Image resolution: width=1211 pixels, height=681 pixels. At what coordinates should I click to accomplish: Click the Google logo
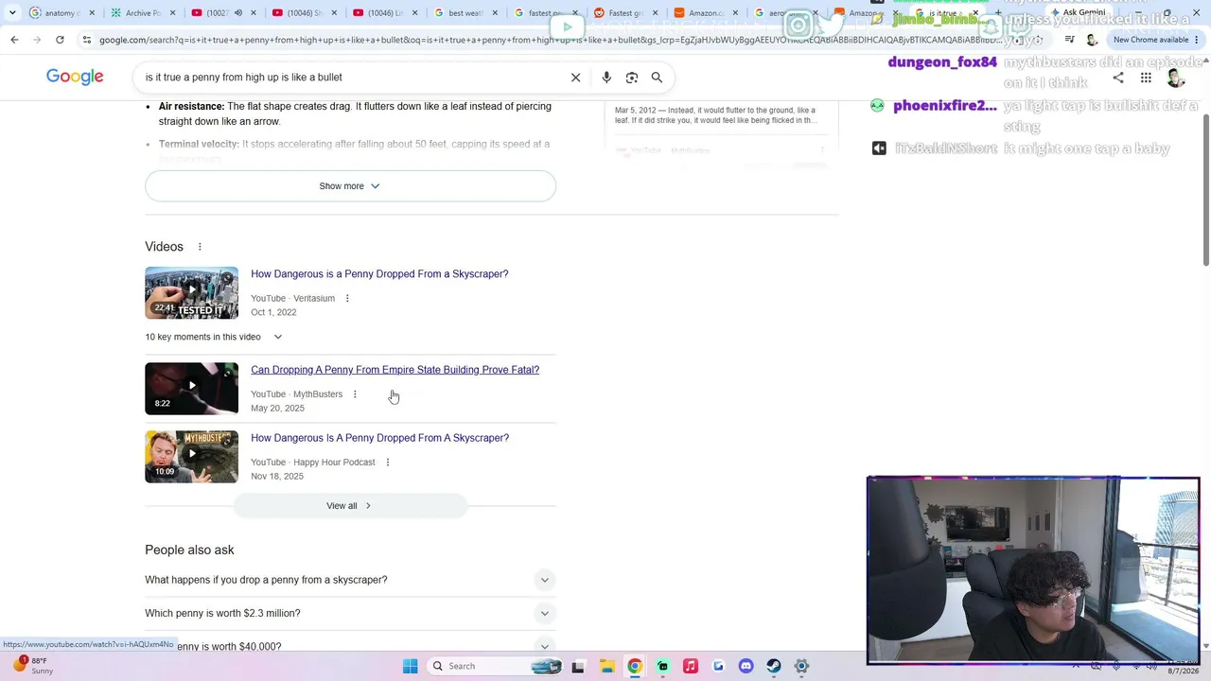pos(75,77)
